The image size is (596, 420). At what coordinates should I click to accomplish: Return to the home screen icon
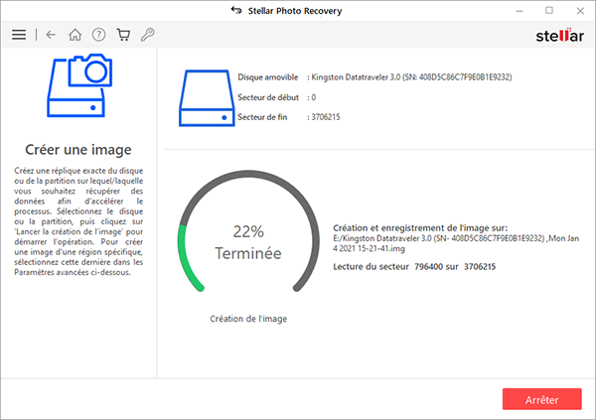click(x=74, y=35)
